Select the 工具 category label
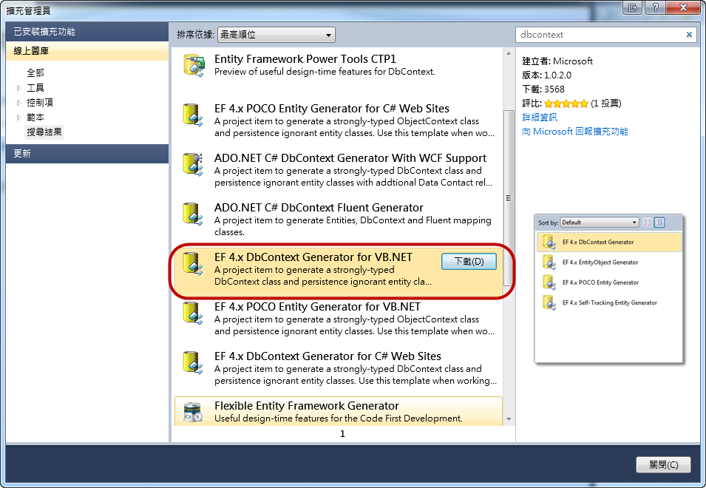Image resolution: width=706 pixels, height=488 pixels. click(x=35, y=88)
